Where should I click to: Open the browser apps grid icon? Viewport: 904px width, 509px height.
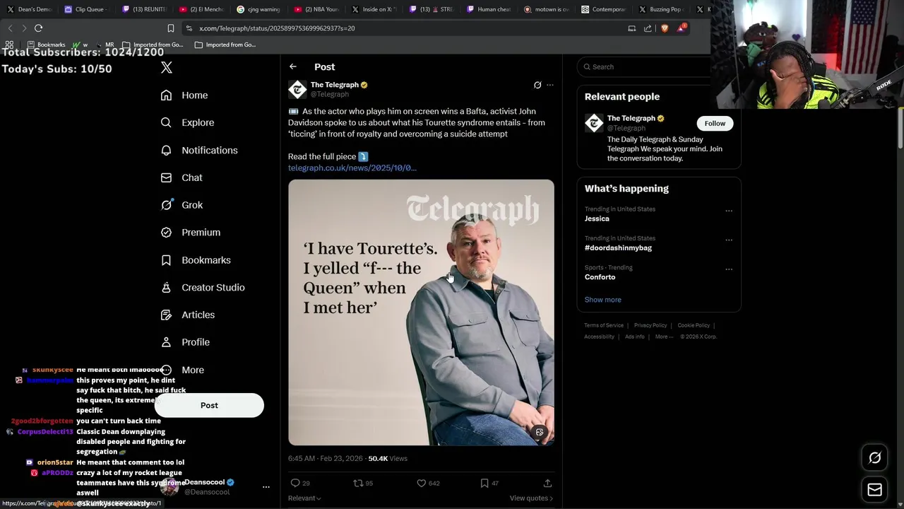[x=9, y=45]
